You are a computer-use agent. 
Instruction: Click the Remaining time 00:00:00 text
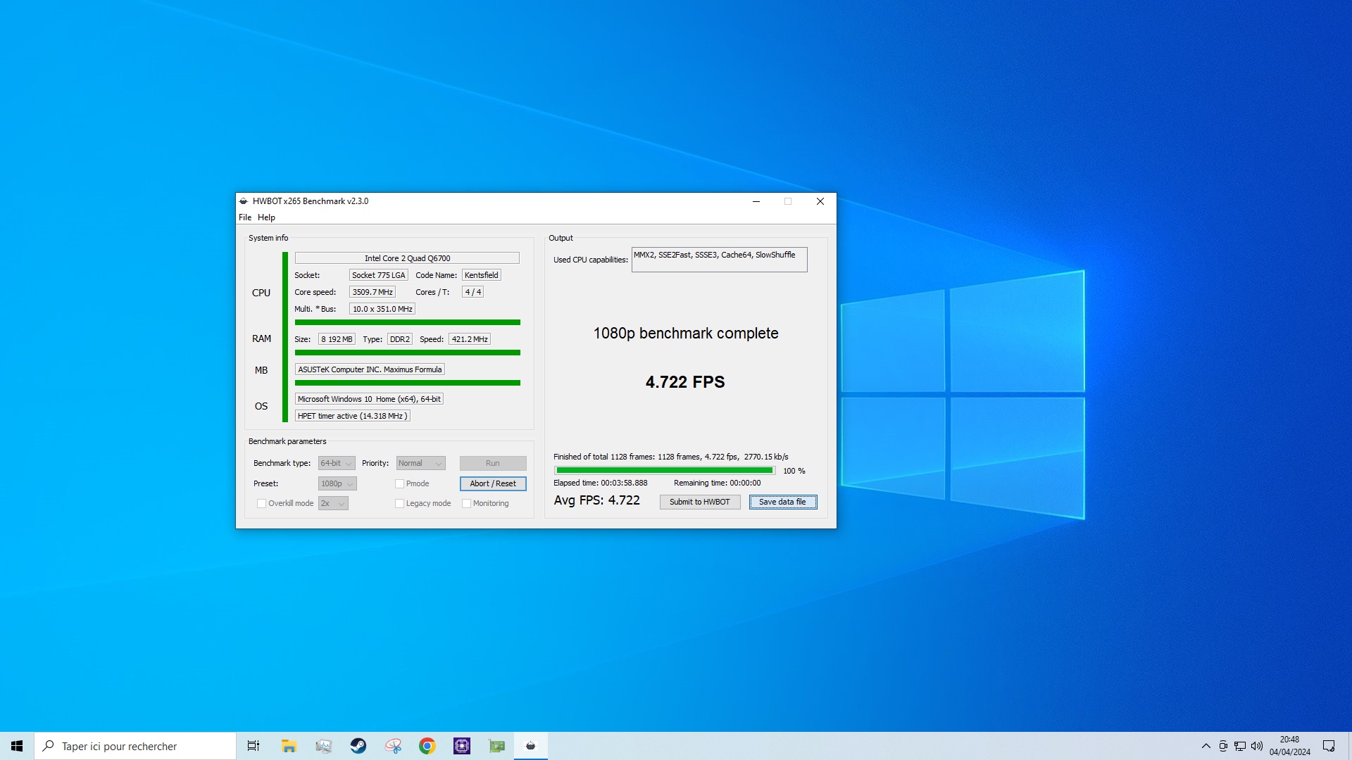pos(718,483)
